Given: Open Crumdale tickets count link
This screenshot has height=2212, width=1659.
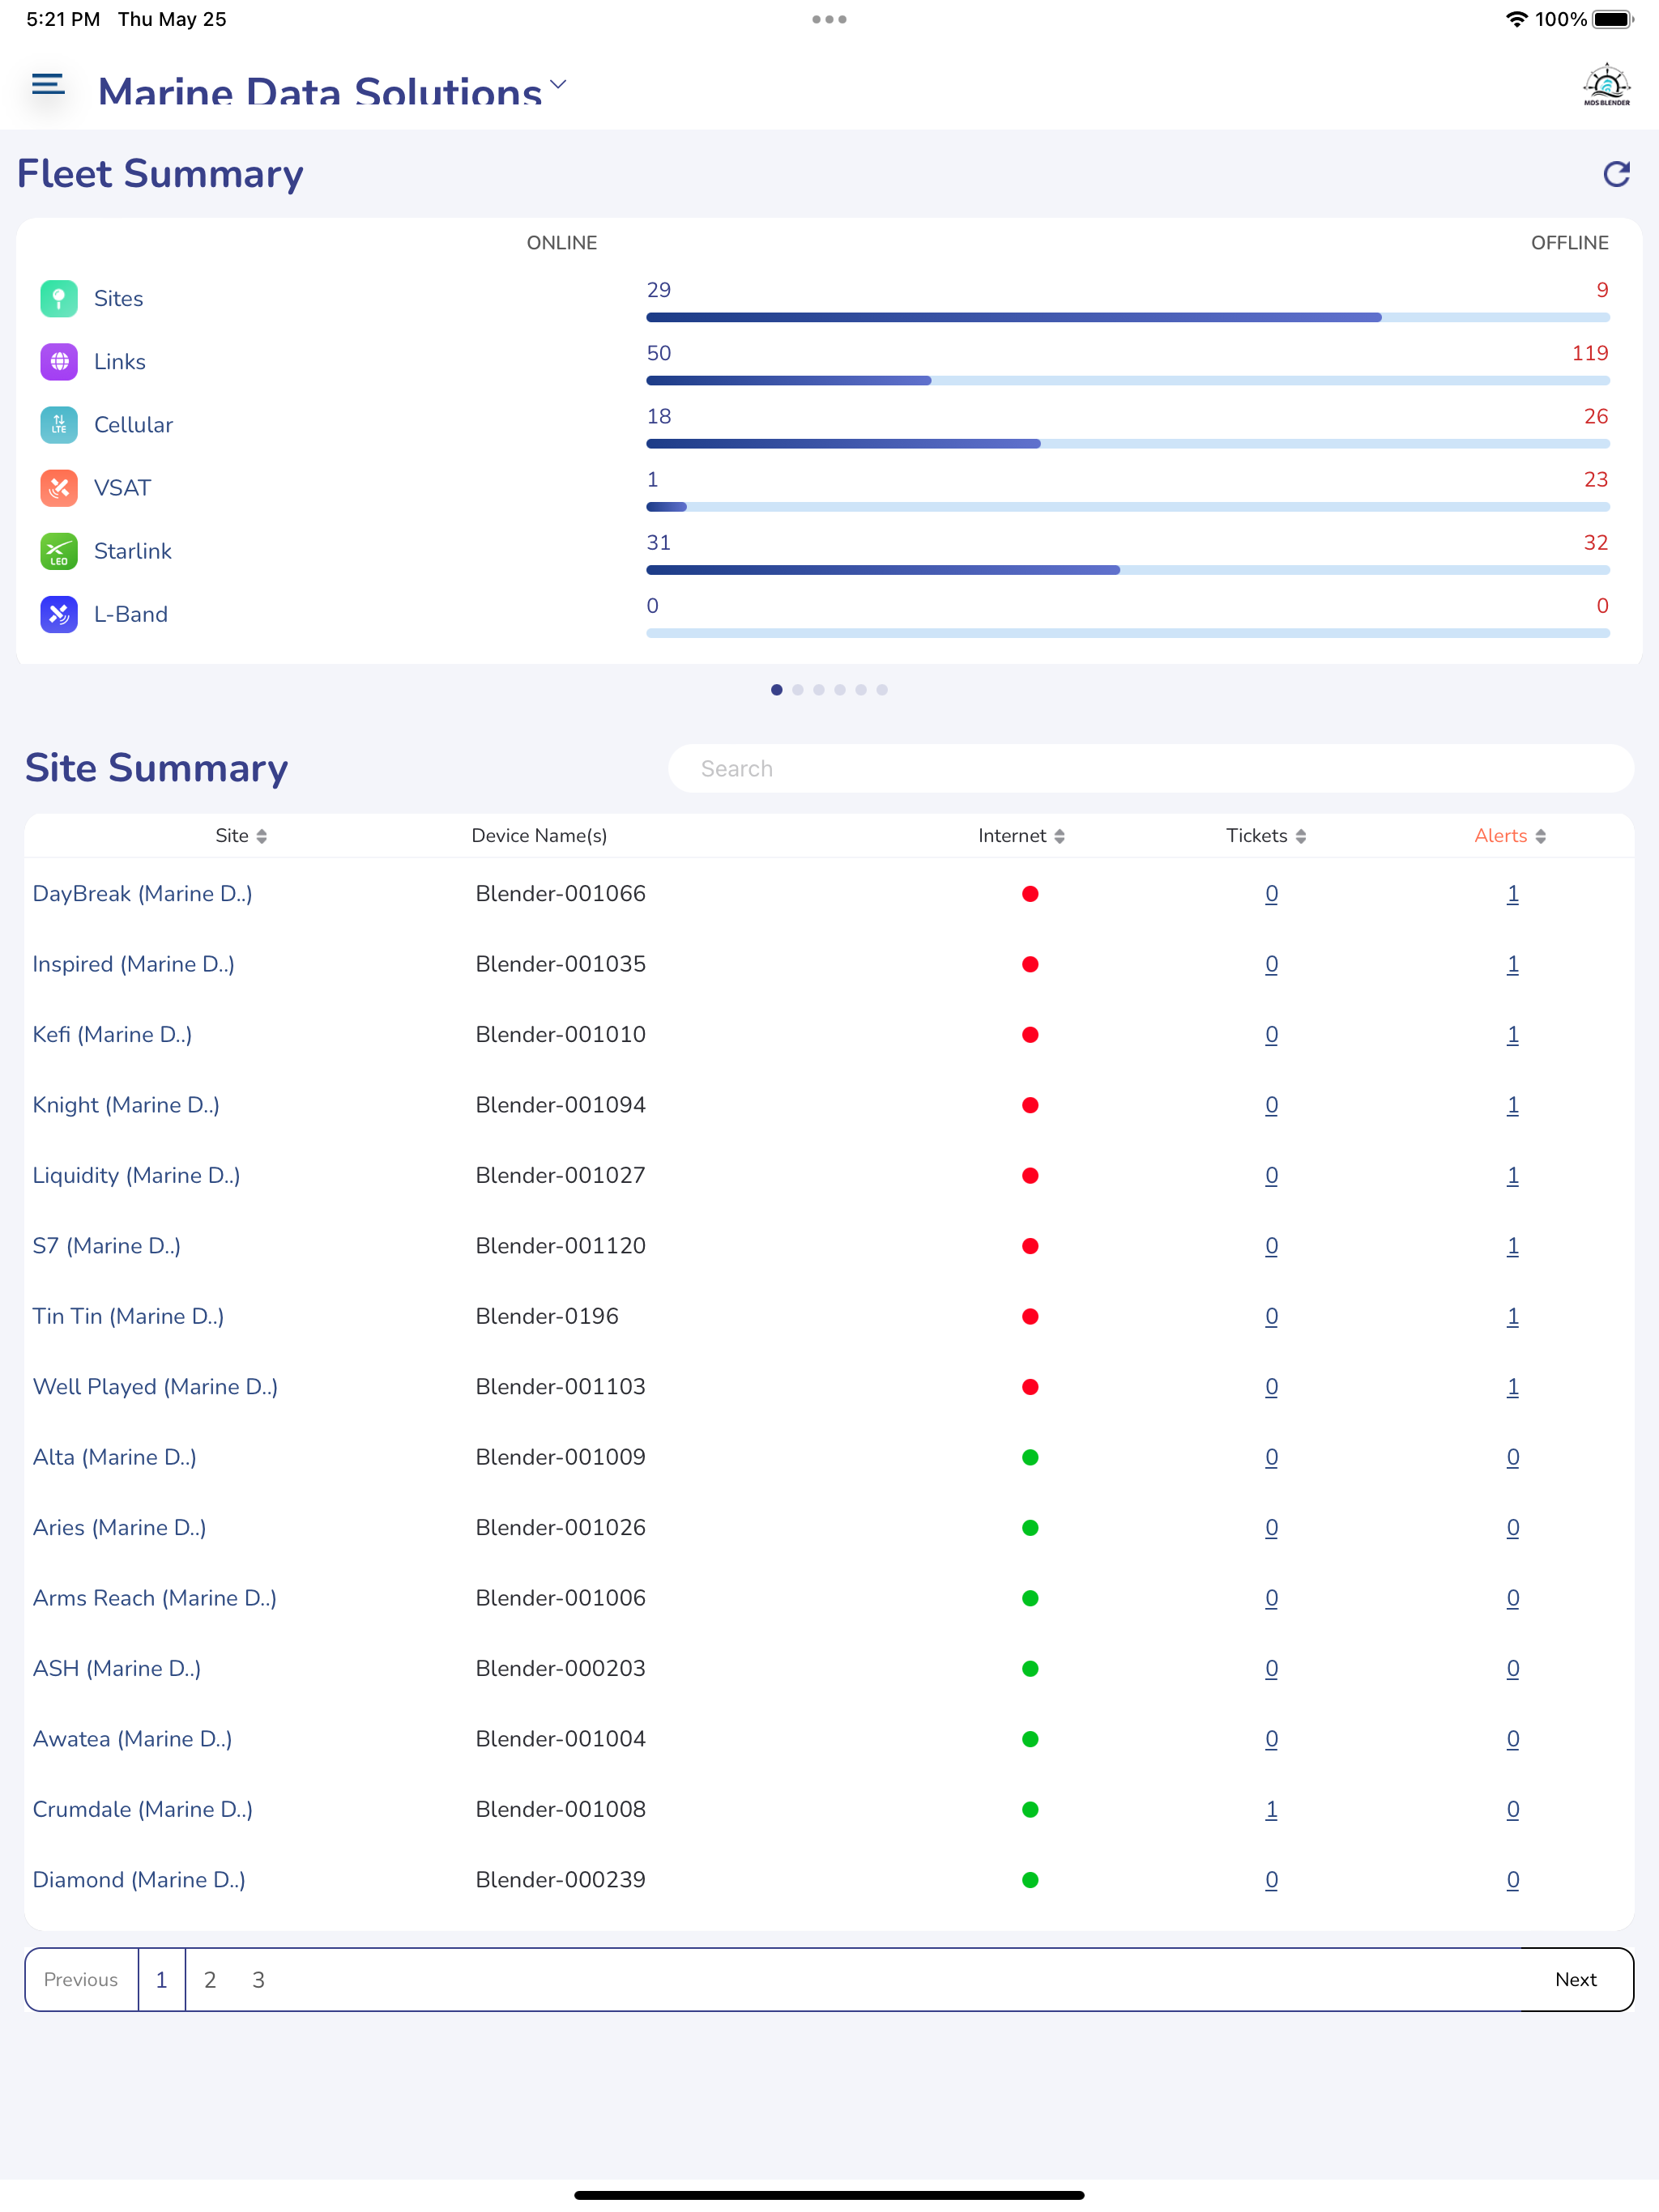Looking at the screenshot, I should 1271,1809.
